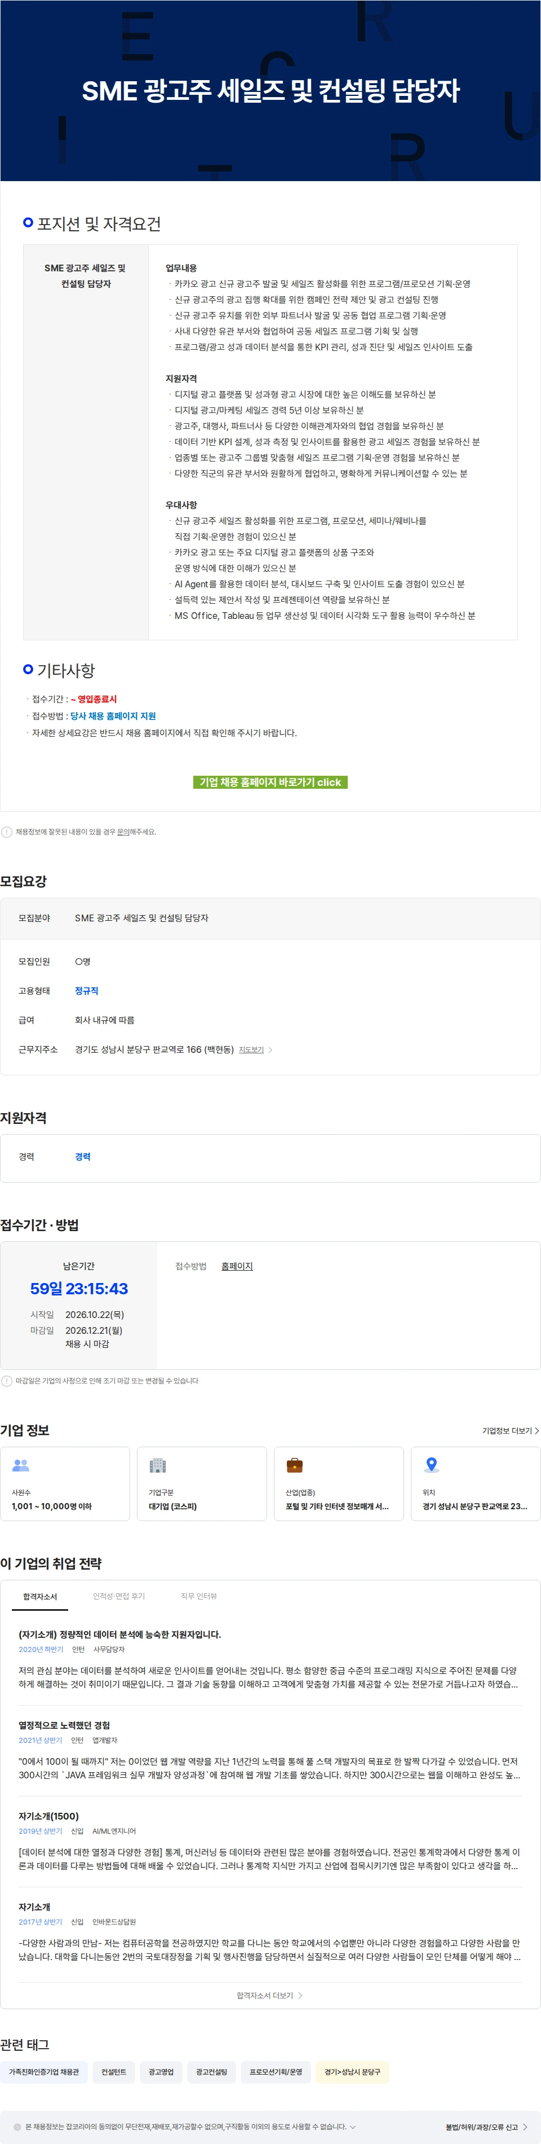Open 지도보기 map link
The image size is (541, 2144).
(x=256, y=1049)
